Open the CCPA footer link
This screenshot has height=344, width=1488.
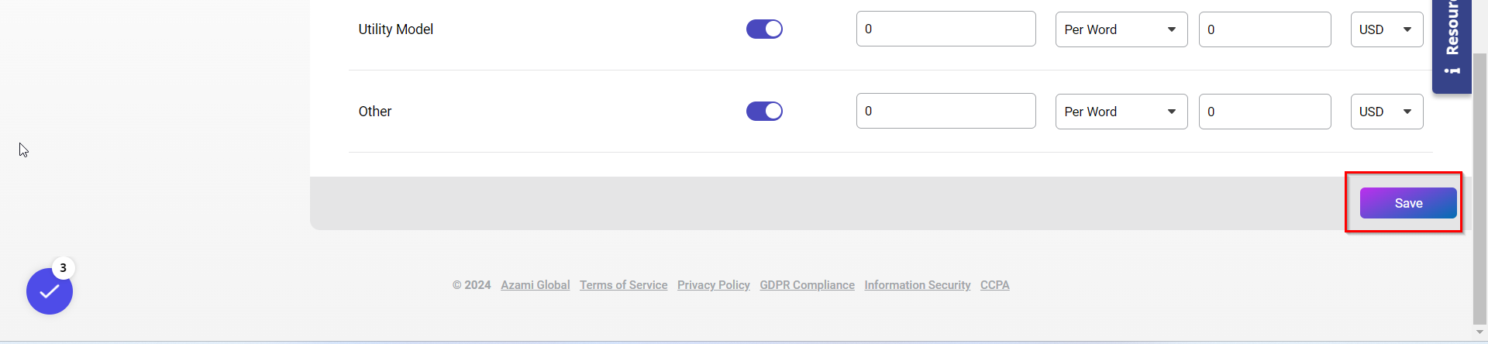tap(994, 285)
